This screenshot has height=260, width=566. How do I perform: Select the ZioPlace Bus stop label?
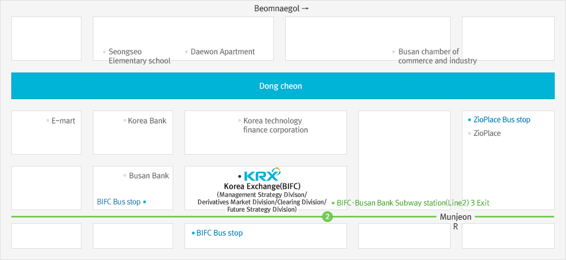tap(501, 120)
